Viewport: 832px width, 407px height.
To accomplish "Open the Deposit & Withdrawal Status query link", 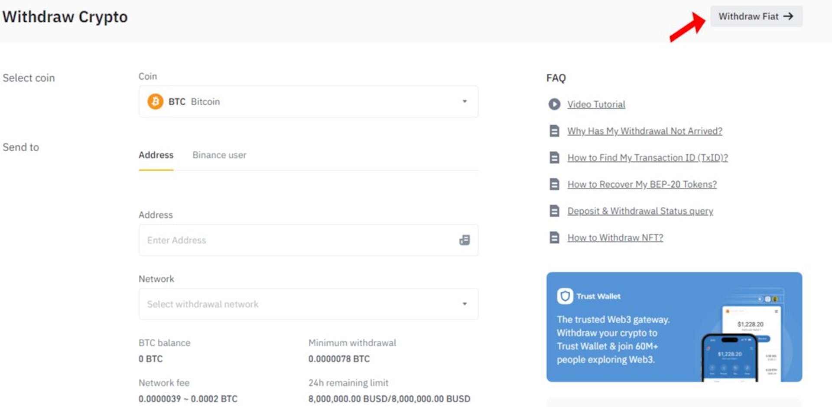I will (x=640, y=211).
